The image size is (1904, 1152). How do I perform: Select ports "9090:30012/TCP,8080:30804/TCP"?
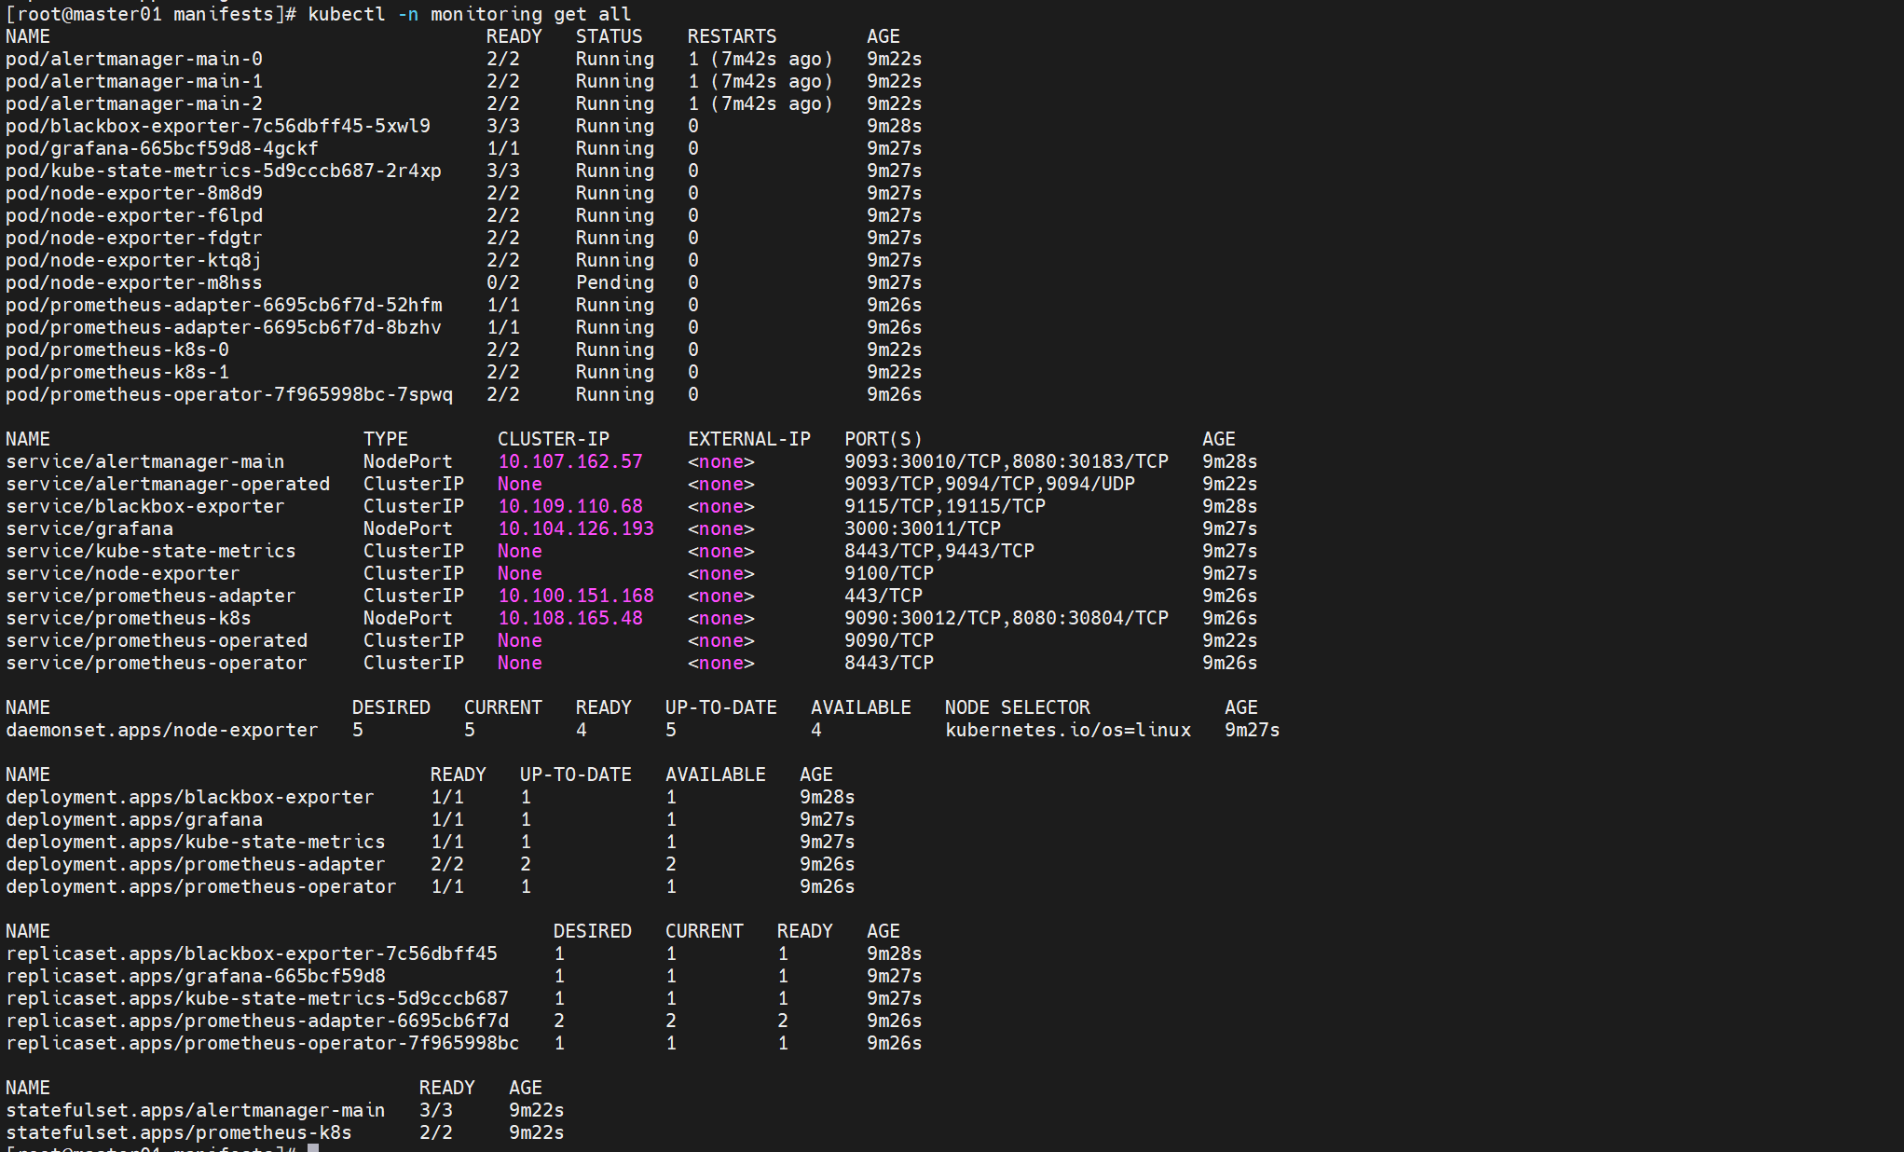pyautogui.click(x=1007, y=618)
